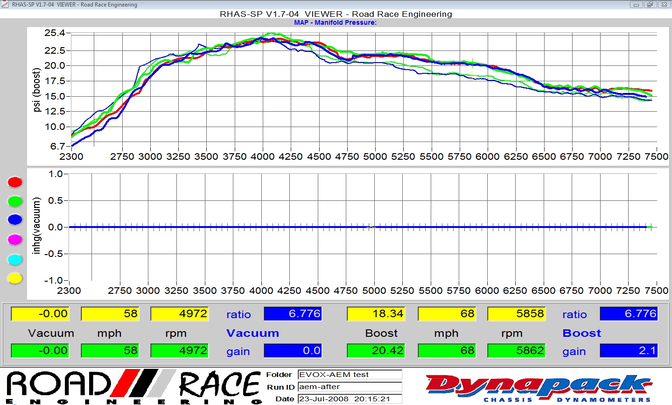Click the yellow run color circle
This screenshot has width=672, height=405.
click(15, 278)
